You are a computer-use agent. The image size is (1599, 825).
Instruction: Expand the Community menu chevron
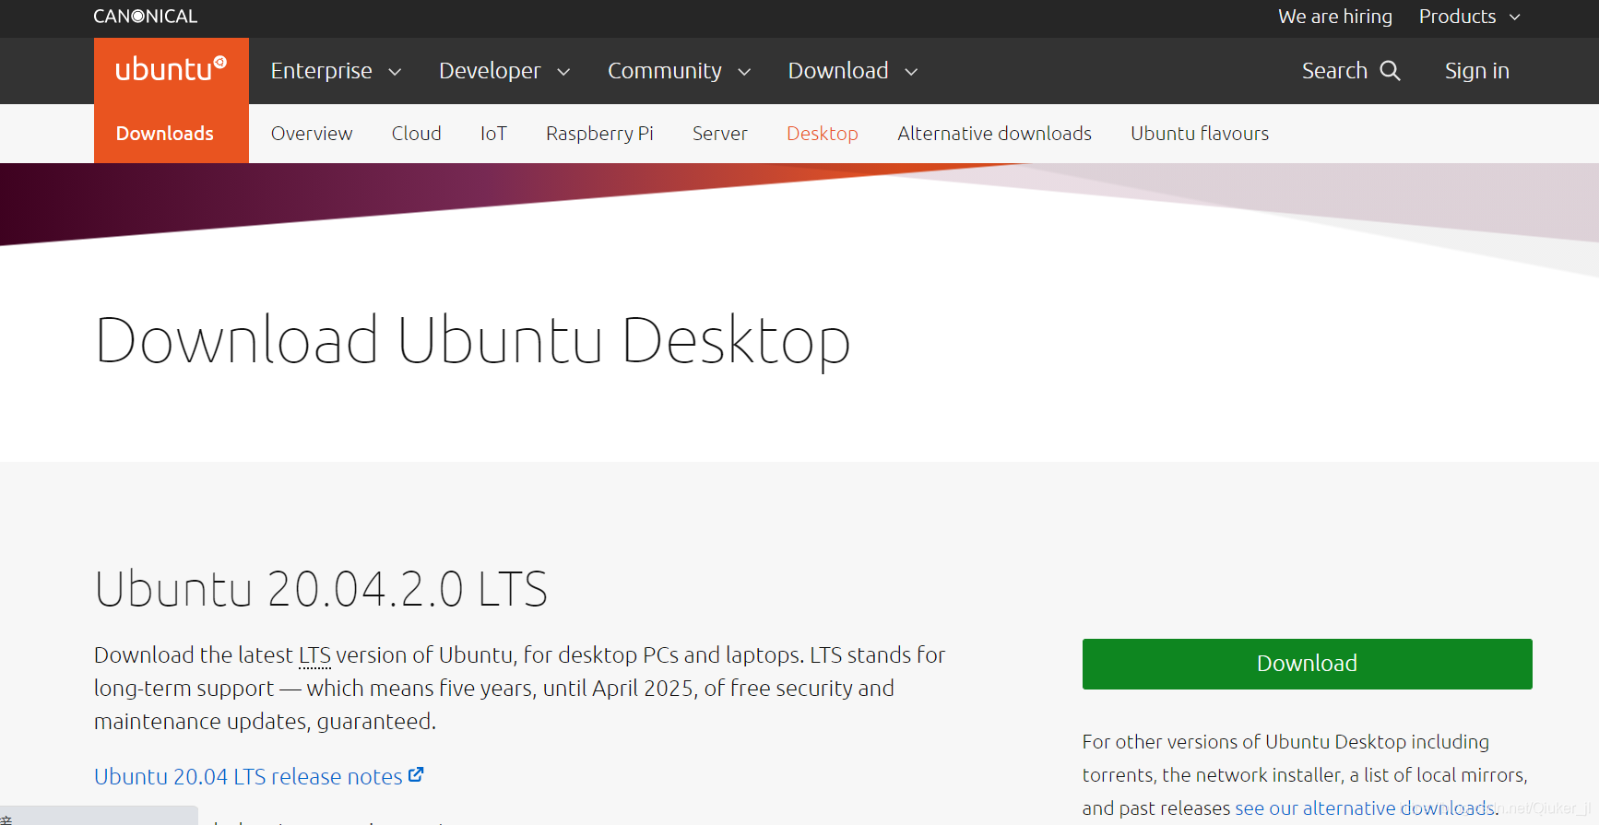744,72
